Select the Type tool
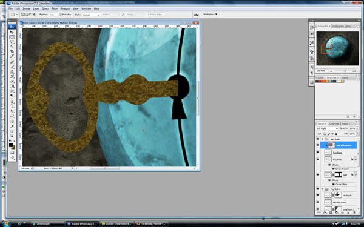This screenshot has width=364, height=227. [12, 107]
